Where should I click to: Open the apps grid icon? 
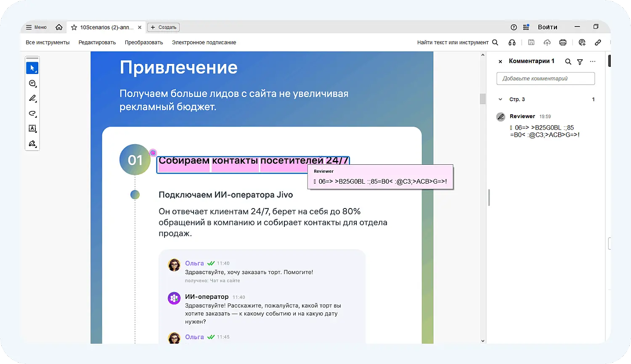tap(526, 27)
